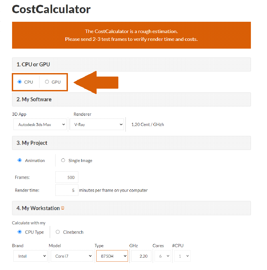This screenshot has width=267, height=270.
Task: Open the 3D App dropdown showing Autodesk 3ds Max
Action: 40,124
